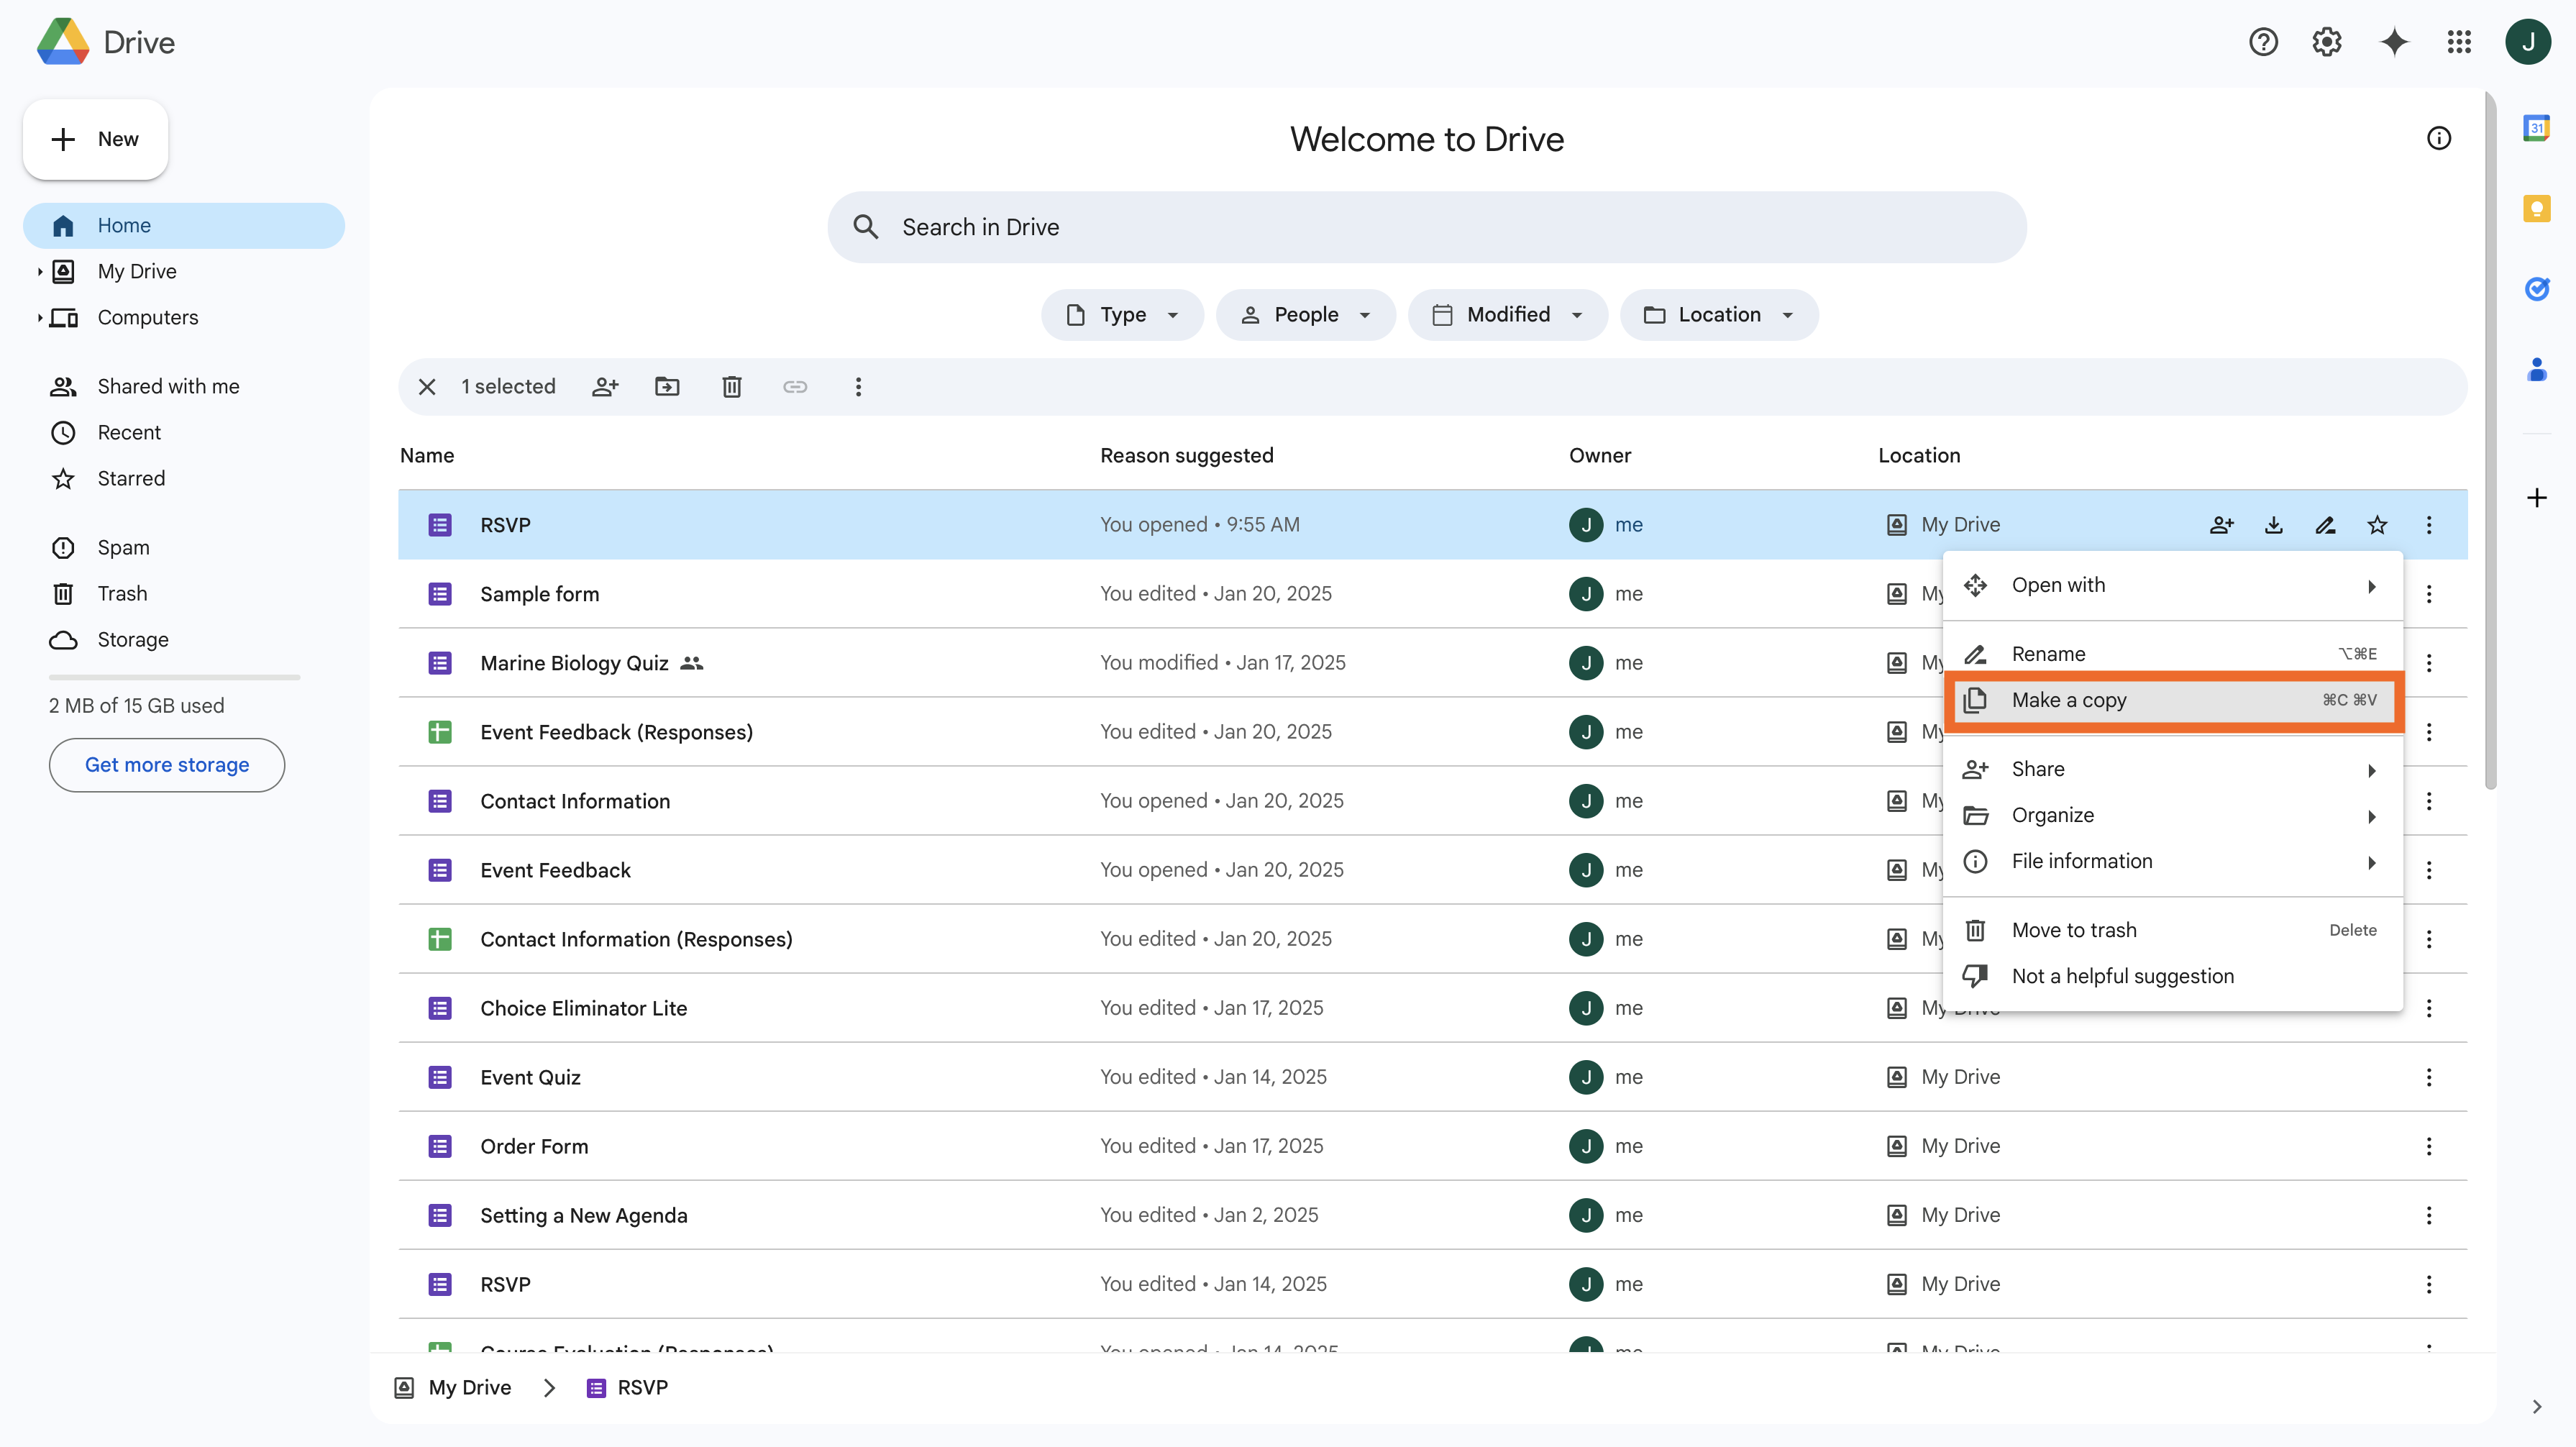Screen dimensions: 2576x1447
Task: Expand Open with submenu
Action: coord(2172,585)
